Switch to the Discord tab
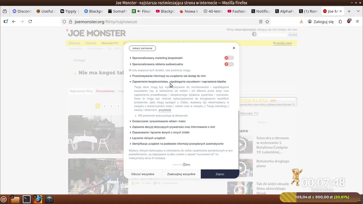The image size is (363, 204). click(22, 11)
